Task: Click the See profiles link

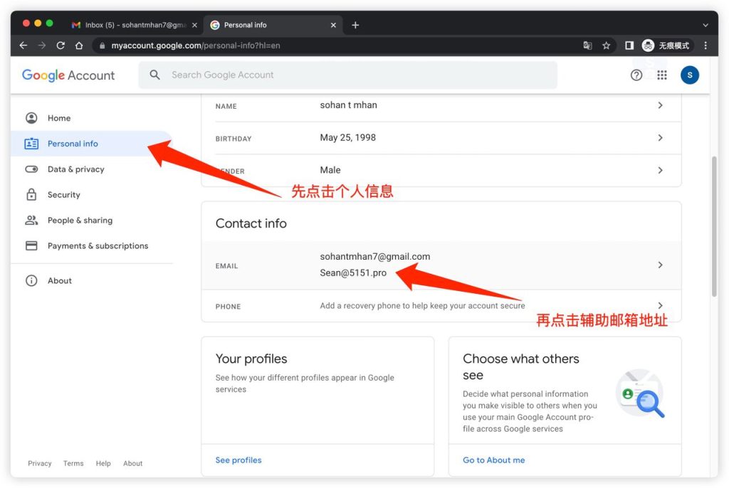Action: tap(238, 460)
